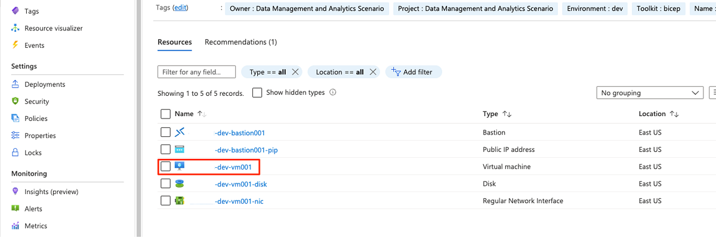Click the disk icon for dev-vm001-disk
Screen dimensions: 716x237
pyautogui.click(x=180, y=184)
